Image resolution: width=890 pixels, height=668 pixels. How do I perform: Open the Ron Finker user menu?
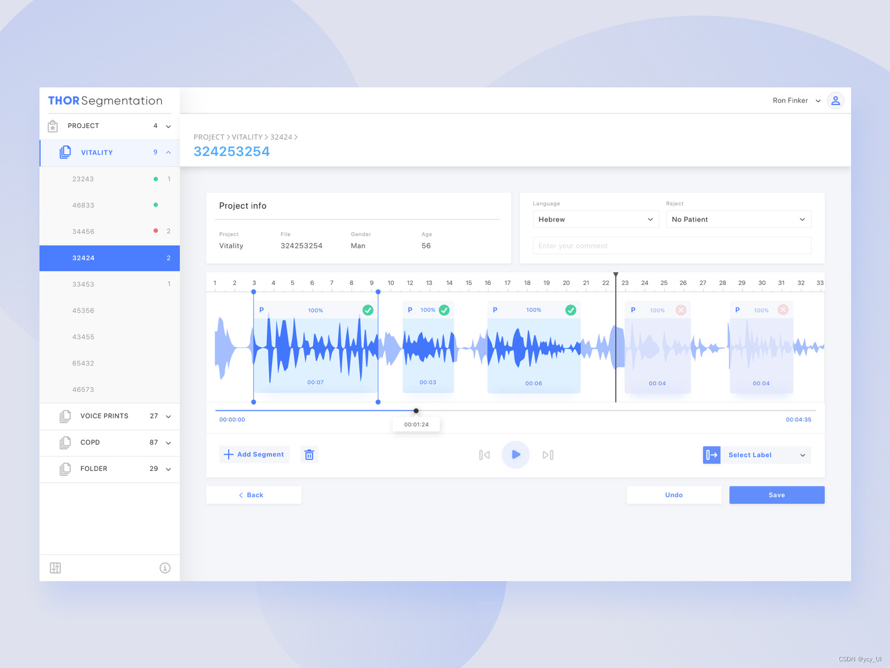796,101
